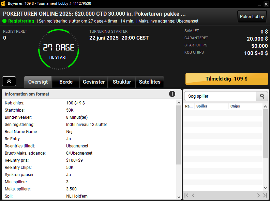Click the magnifier search player icon
This screenshot has height=201, width=270.
tap(262, 96)
